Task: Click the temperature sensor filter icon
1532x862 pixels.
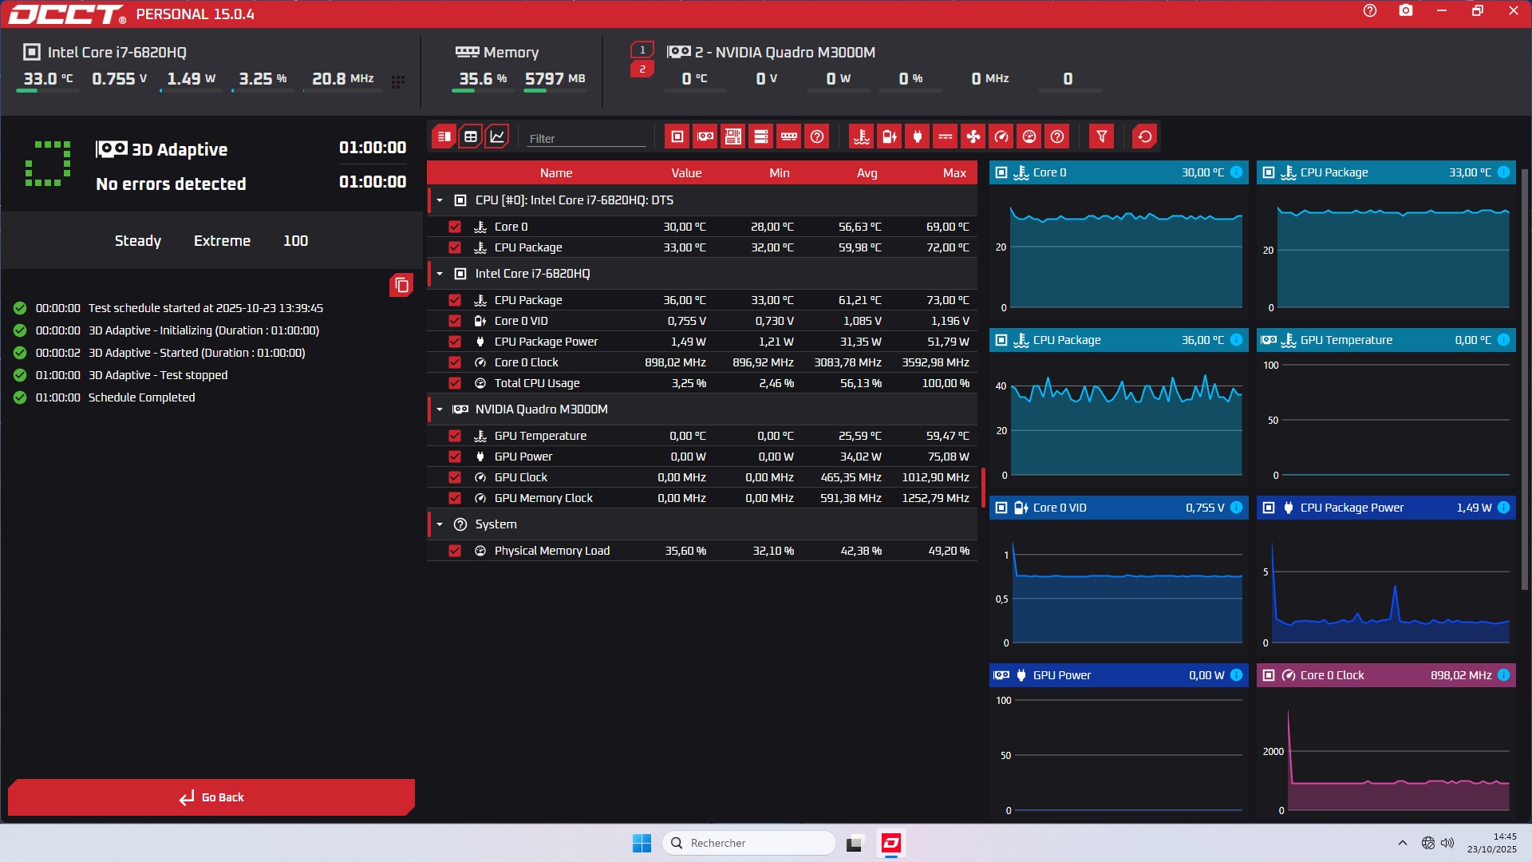Action: point(861,136)
